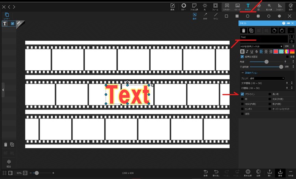Click the 取り消し (Undo) button
The height and width of the screenshot is (179, 296).
216,173
